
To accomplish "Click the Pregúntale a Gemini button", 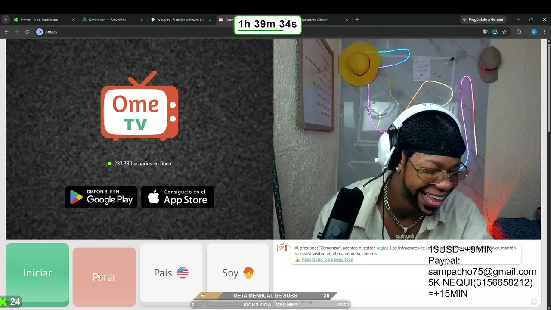I will point(483,19).
